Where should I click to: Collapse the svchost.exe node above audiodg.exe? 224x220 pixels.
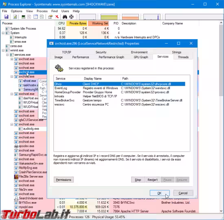click(x=12, y=124)
